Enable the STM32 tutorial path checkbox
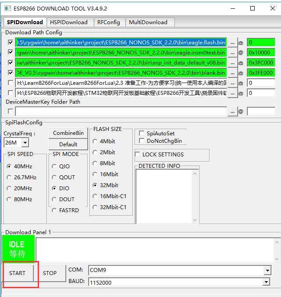The width and height of the screenshot is (281, 297). point(11,93)
